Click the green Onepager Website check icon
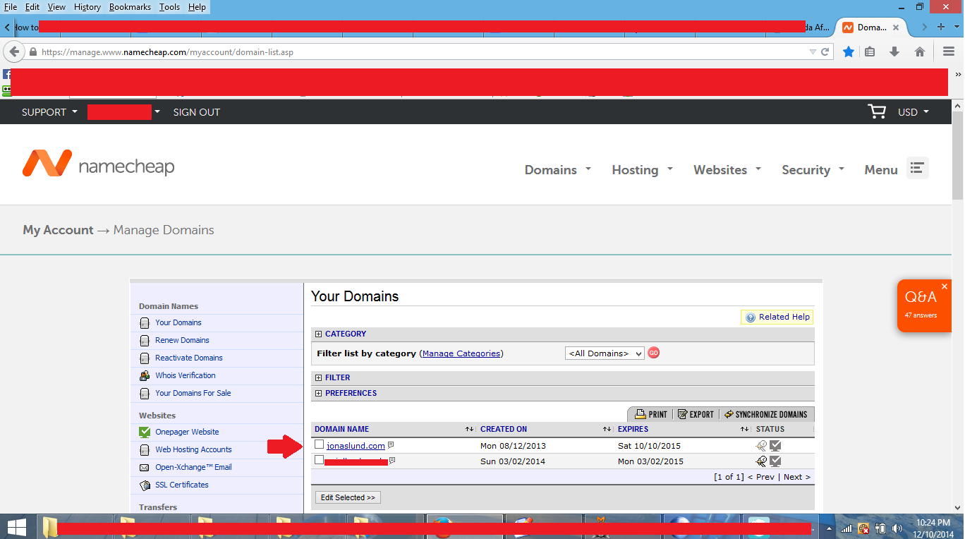965x539 pixels. click(145, 432)
